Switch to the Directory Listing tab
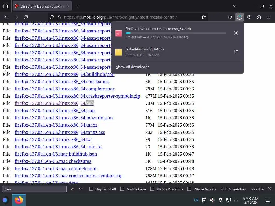Viewport: 275px width, 206px height. (42, 6)
